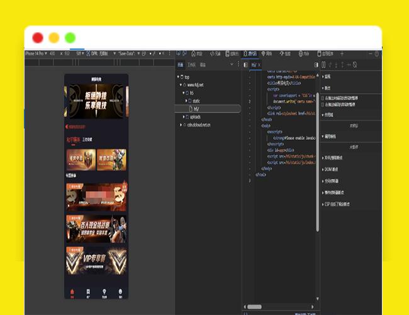Click the help question-mark icon in DevTools
Image resolution: width=409 pixels, height=315 pixels.
point(377,54)
